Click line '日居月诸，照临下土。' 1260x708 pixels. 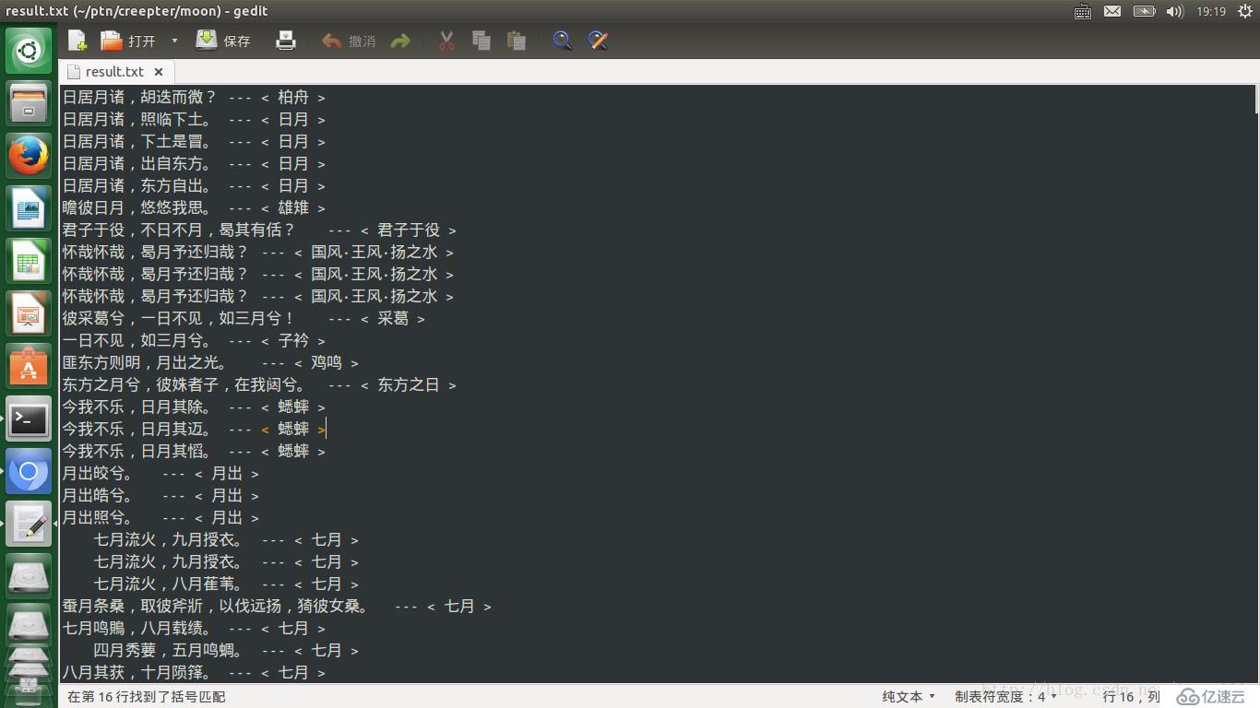(x=194, y=119)
